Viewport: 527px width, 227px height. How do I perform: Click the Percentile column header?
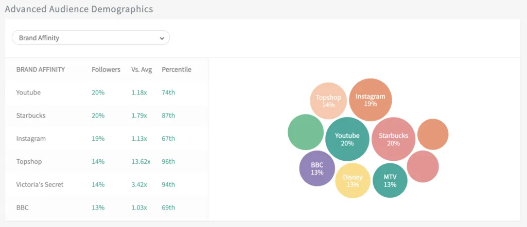[x=177, y=69]
